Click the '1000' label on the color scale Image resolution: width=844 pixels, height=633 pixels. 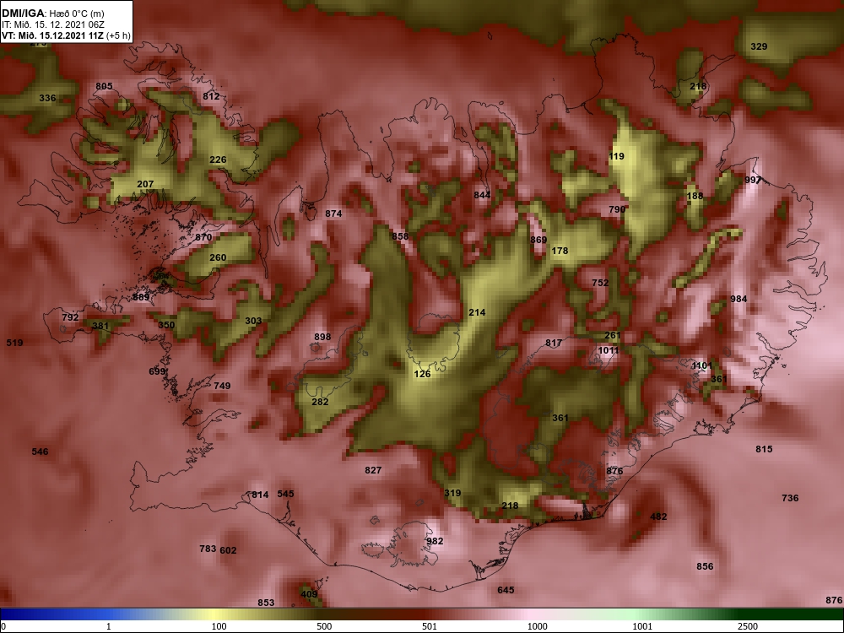click(x=537, y=626)
